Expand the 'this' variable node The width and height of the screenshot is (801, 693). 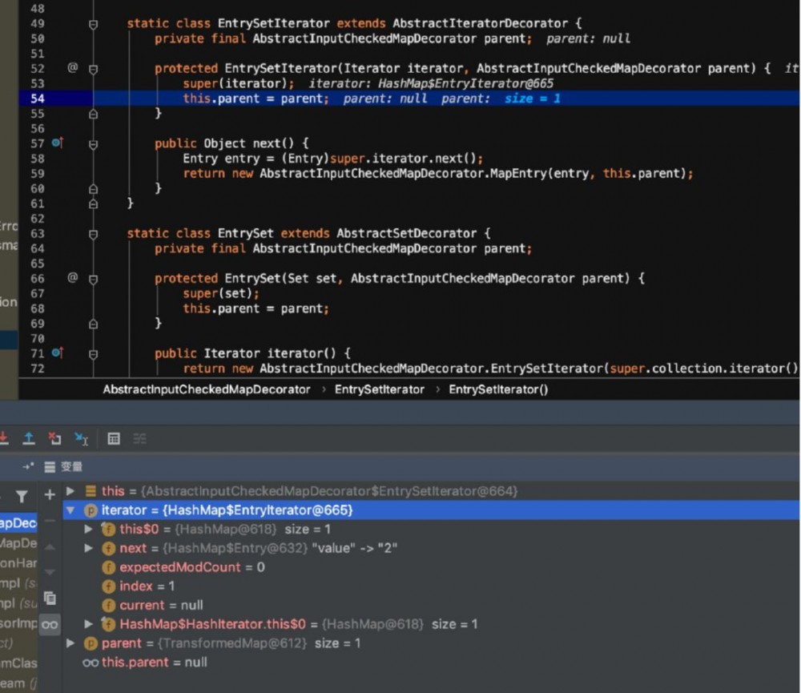click(70, 491)
